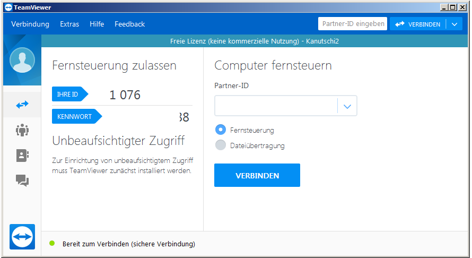Open the Remote Control sidebar arrows icon
The height and width of the screenshot is (258, 472).
(22, 105)
